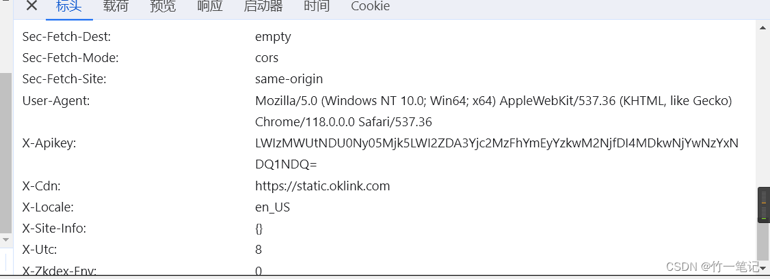Click the left pane gray scrollbar thumb
The width and height of the screenshot is (770, 279).
pyautogui.click(x=6, y=153)
